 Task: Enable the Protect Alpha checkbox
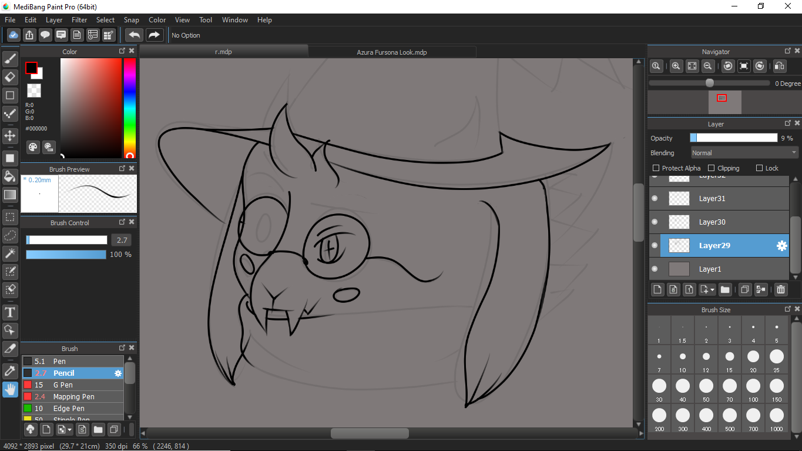(656, 168)
